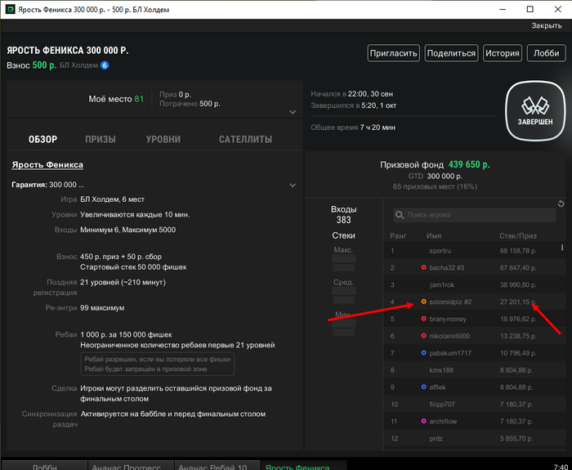
Task: Click the Входы 383 counter
Action: [x=344, y=214]
